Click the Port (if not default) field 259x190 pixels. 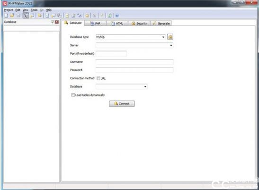coord(111,54)
